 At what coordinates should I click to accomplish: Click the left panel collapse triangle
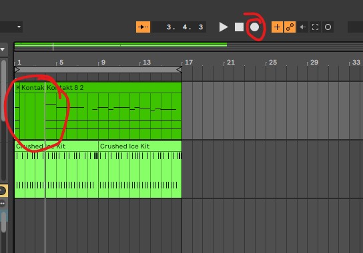[x=3, y=49]
